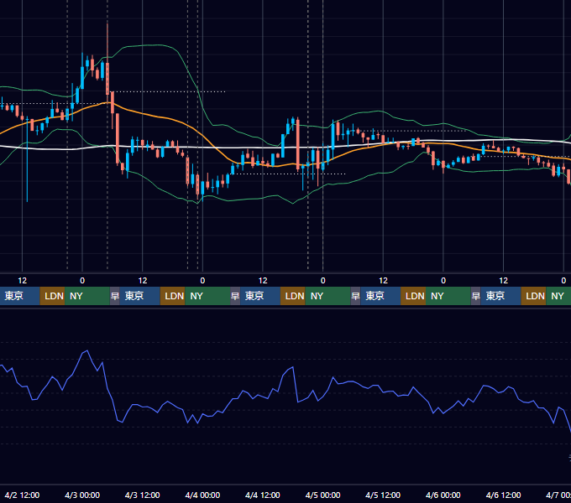Image resolution: width=571 pixels, height=503 pixels.
Task: Click the 早 block preceding the 4/6 東京 session
Action: tap(475, 296)
